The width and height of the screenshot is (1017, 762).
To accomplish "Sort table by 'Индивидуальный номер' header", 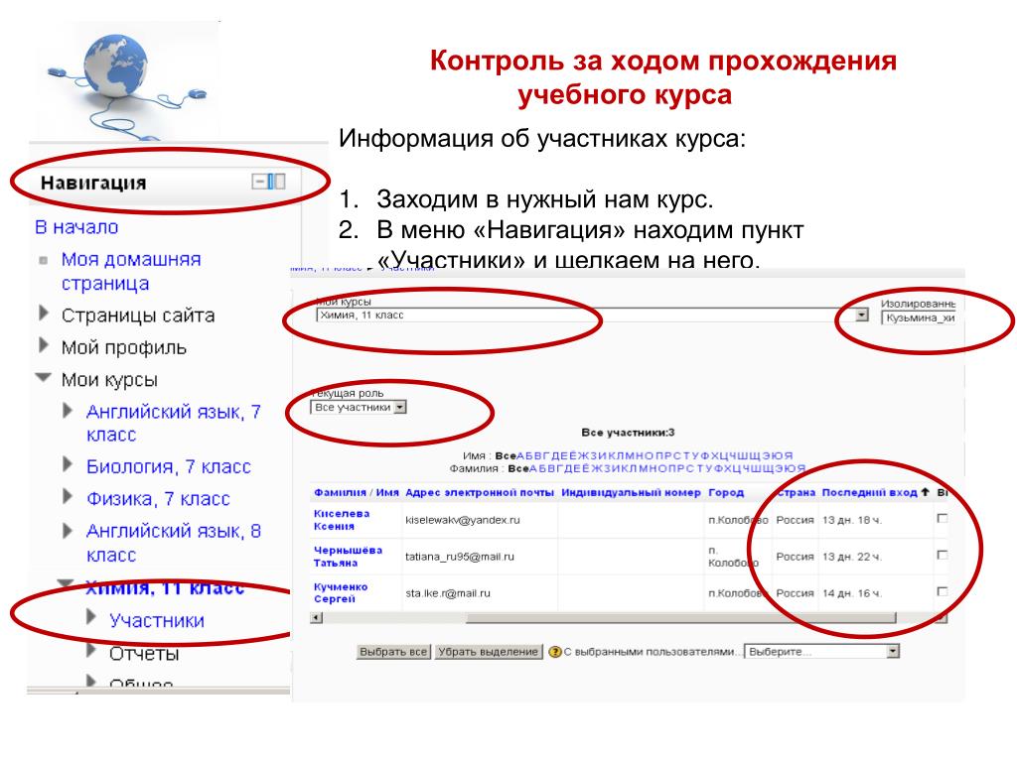I will click(631, 492).
